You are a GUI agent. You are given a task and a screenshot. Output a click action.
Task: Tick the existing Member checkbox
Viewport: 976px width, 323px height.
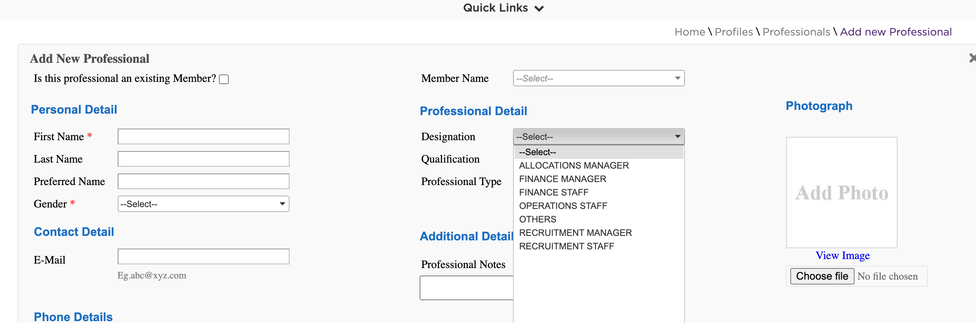(224, 79)
